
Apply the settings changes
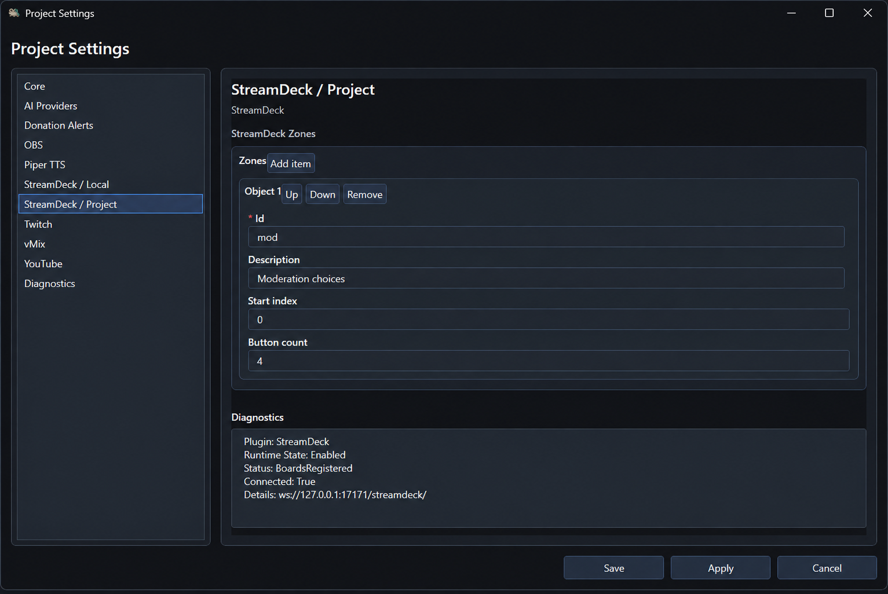coord(721,568)
